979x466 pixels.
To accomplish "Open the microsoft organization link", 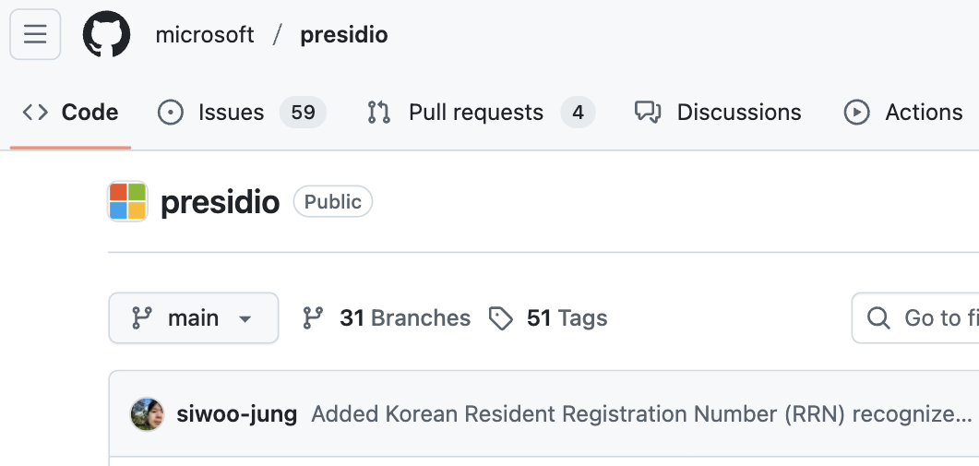I will coord(205,34).
